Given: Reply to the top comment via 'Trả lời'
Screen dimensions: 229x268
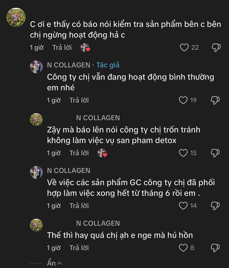Looking at the screenshot, I should click(x=62, y=48).
